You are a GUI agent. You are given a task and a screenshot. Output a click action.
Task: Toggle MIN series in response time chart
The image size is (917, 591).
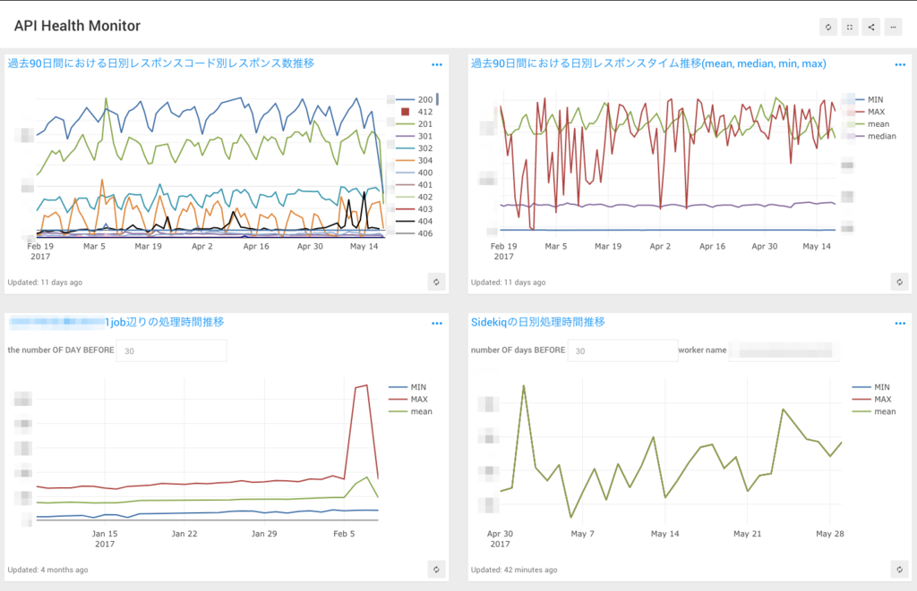pos(869,100)
